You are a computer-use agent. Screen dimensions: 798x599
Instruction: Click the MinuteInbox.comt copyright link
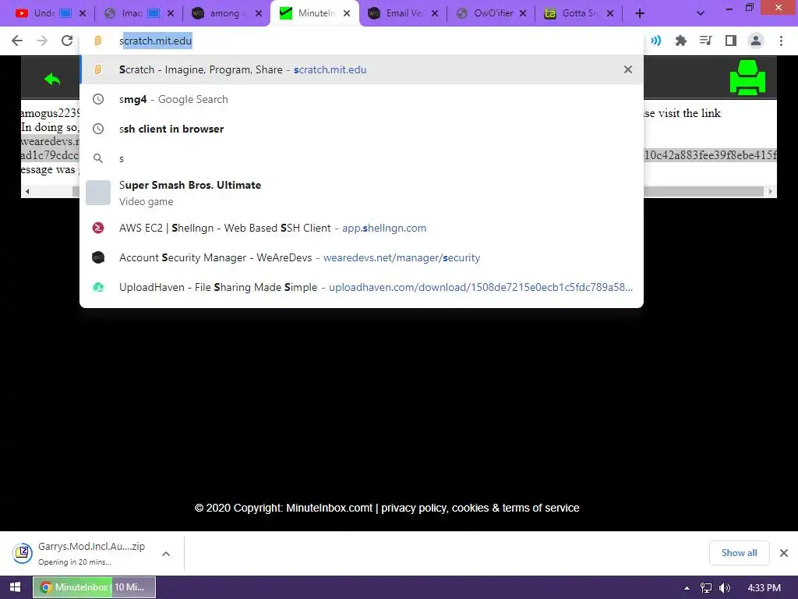329,508
